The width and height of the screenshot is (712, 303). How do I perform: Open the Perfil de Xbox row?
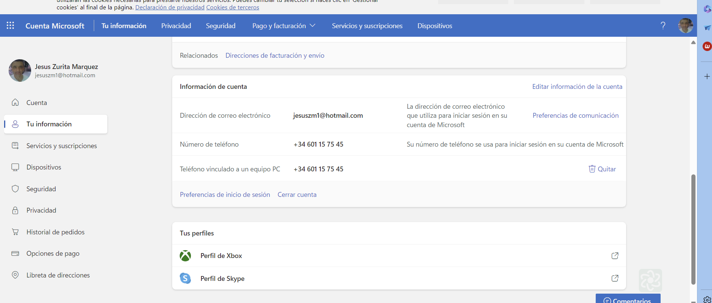[x=399, y=256]
